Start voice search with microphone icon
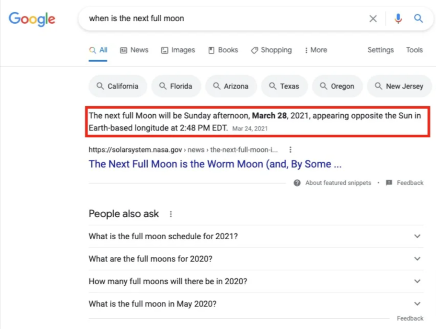 (x=398, y=19)
